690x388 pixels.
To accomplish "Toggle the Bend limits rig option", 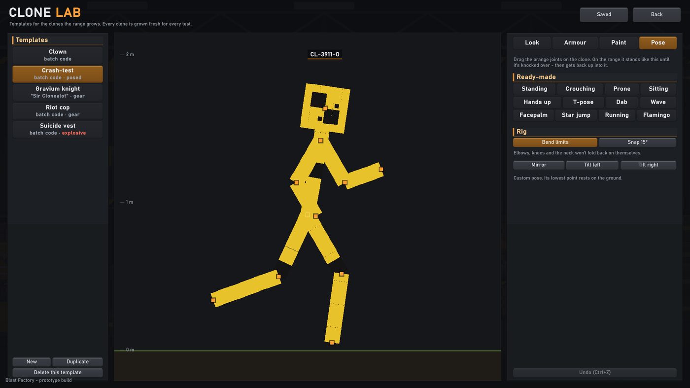I will [x=555, y=142].
